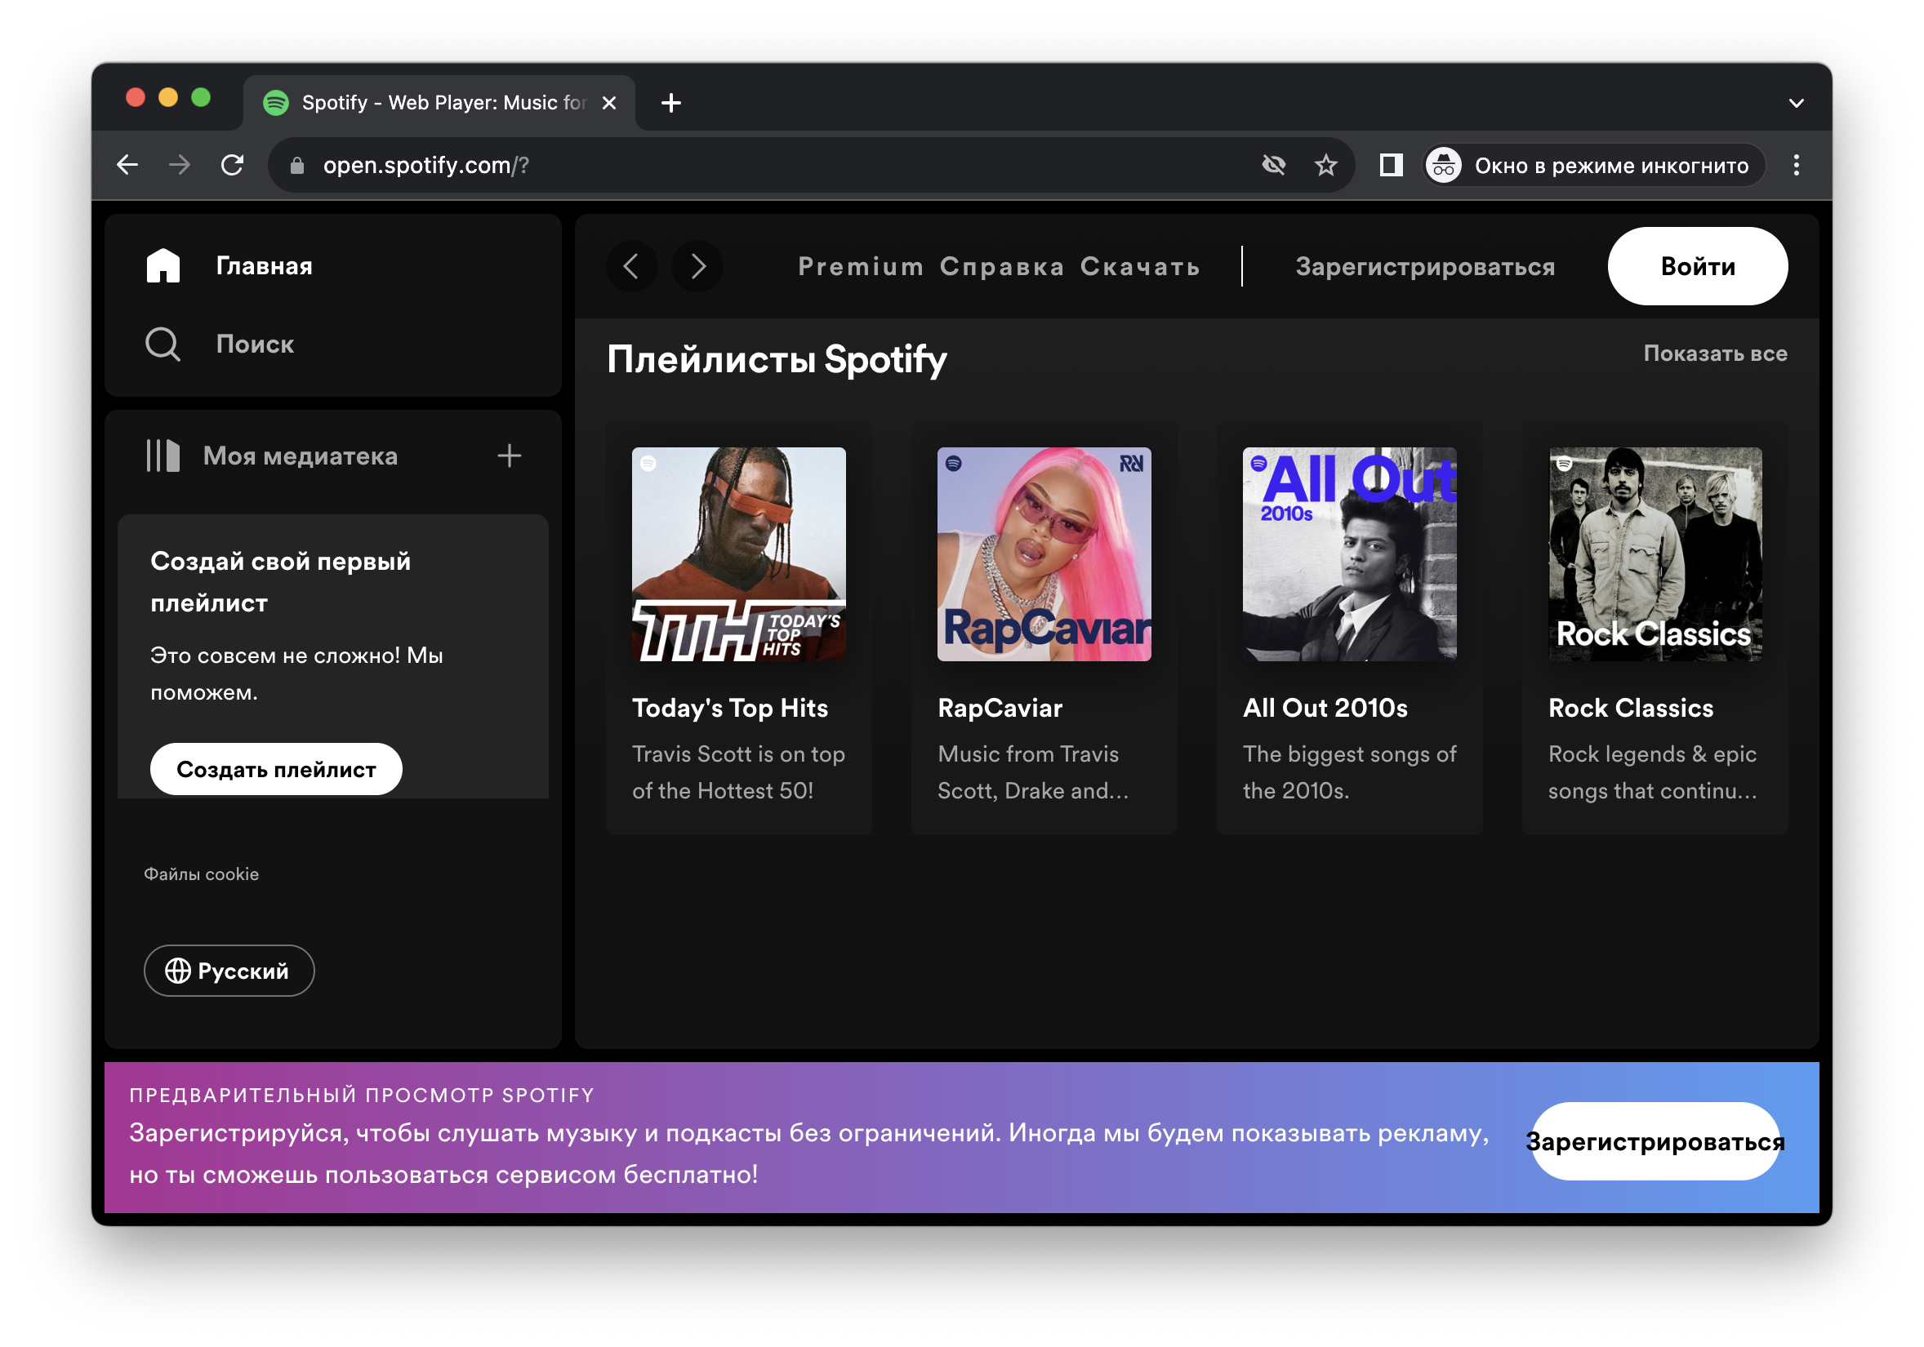The width and height of the screenshot is (1924, 1347).
Task: Select the Spotify browser tab
Action: 439,102
